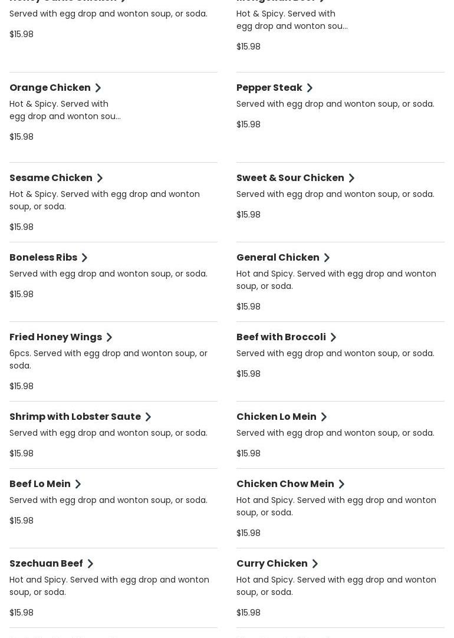Expand Shrimp with Lobster Saute via chevron
The image size is (454, 638).
(x=148, y=417)
